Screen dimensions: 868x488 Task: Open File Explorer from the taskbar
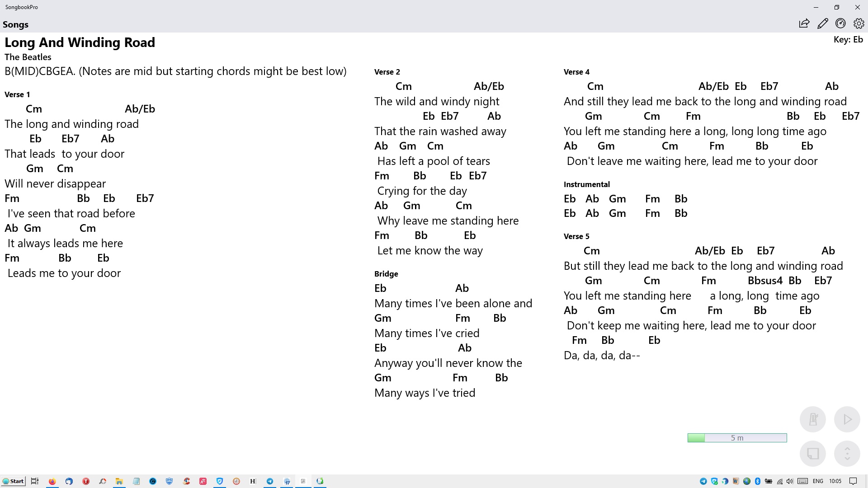119,481
